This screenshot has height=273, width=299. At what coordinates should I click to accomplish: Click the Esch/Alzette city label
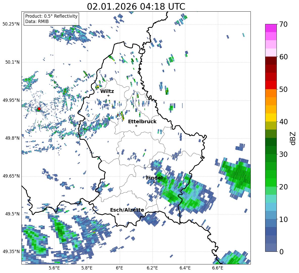click(127, 210)
